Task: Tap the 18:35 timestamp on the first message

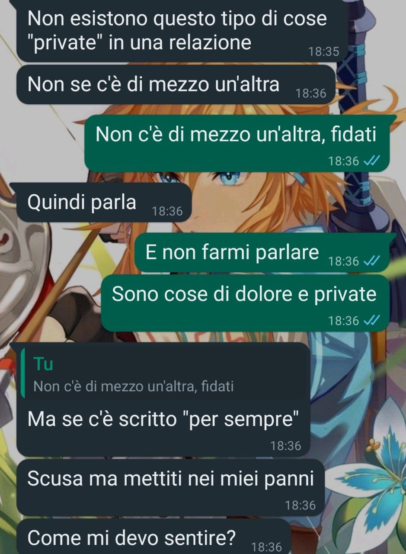Action: click(324, 52)
